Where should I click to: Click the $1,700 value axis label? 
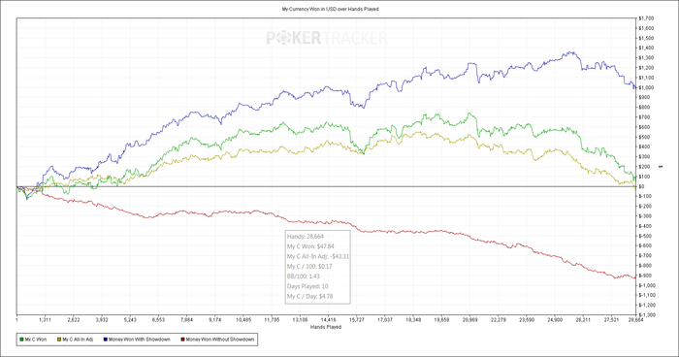pyautogui.click(x=646, y=18)
